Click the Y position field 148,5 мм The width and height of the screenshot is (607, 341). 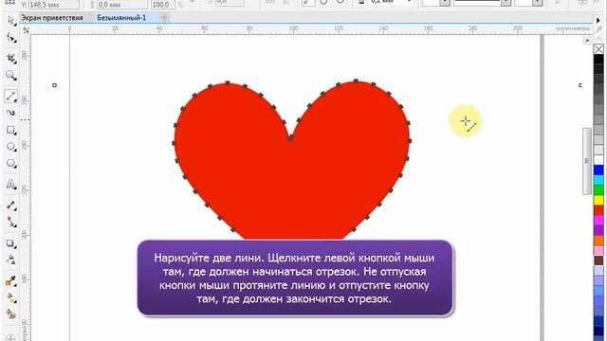[x=53, y=5]
